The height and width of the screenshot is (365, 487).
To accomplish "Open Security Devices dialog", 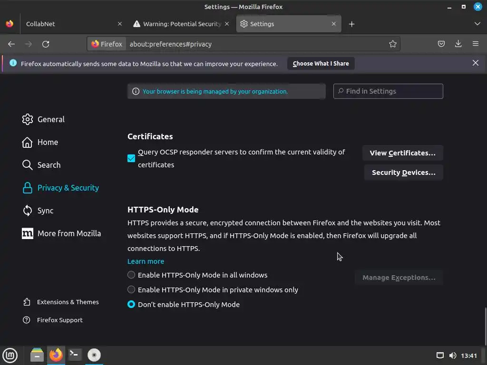I will (403, 173).
